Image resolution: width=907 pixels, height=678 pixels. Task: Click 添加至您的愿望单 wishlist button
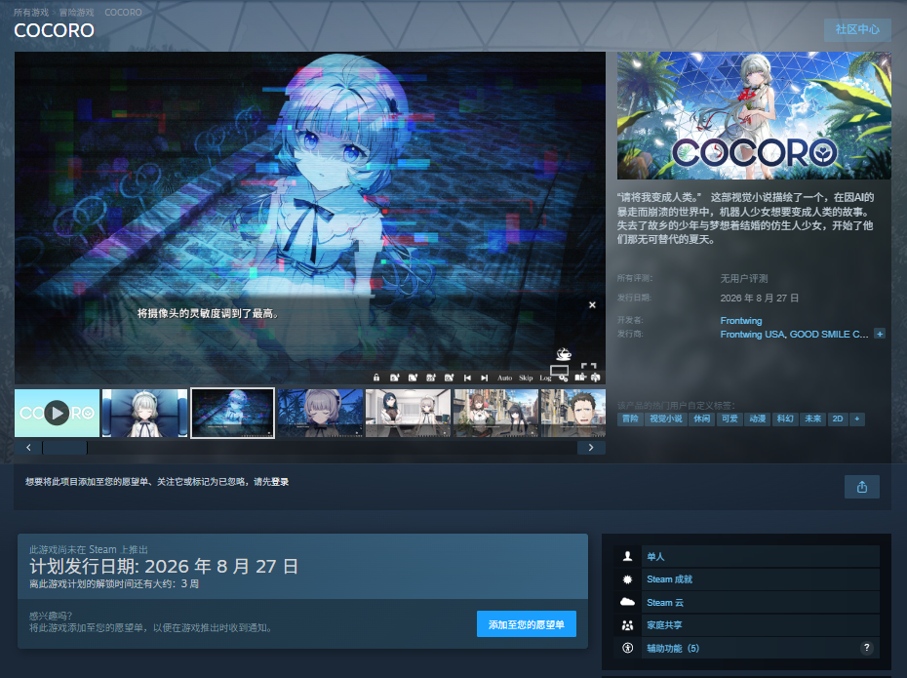pos(527,624)
